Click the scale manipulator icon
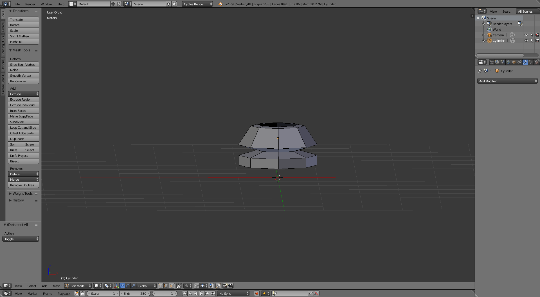 tap(133, 286)
